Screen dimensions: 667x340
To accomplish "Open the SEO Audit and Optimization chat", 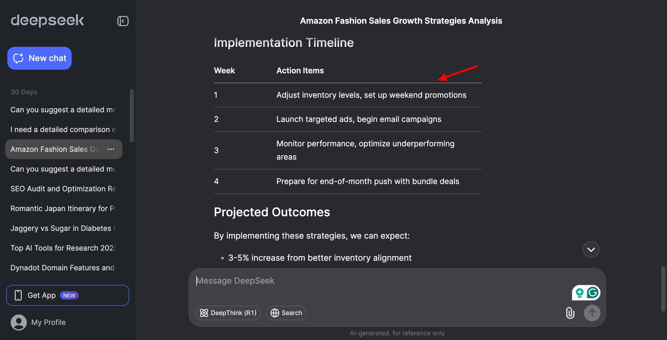I will (x=63, y=189).
